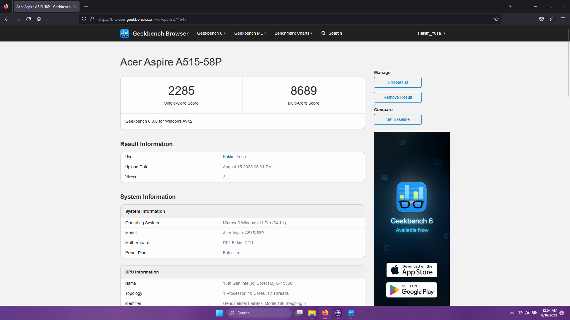The image size is (570, 320).
Task: Select the multi-core score 8689
Action: 304,91
